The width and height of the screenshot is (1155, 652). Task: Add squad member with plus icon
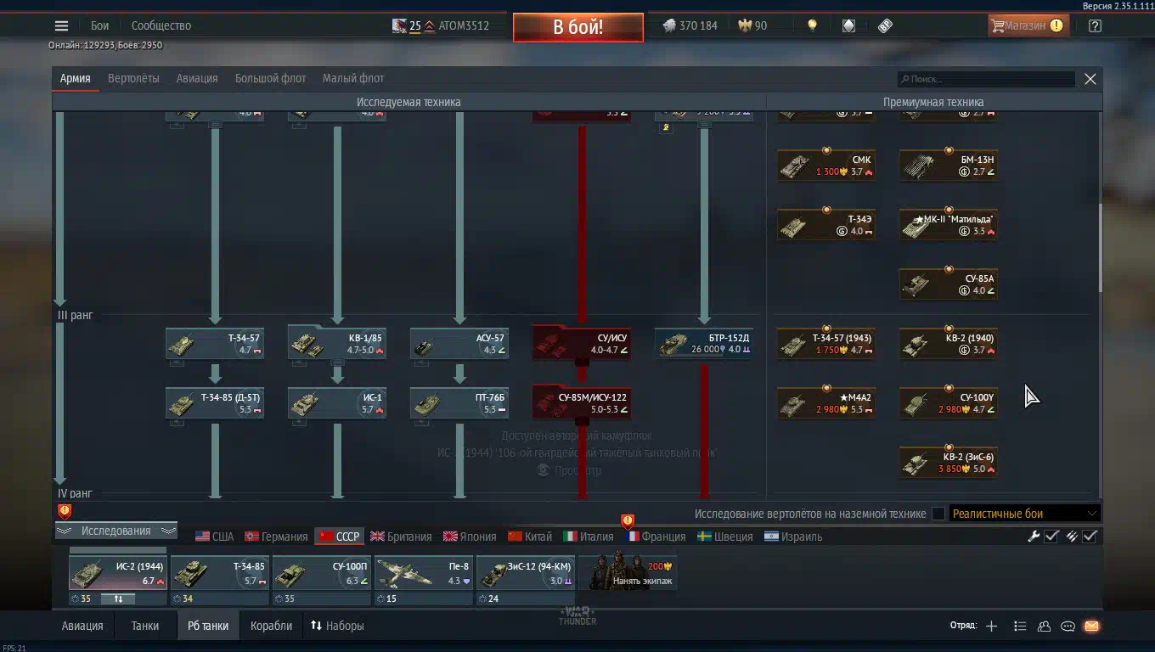pos(991,627)
